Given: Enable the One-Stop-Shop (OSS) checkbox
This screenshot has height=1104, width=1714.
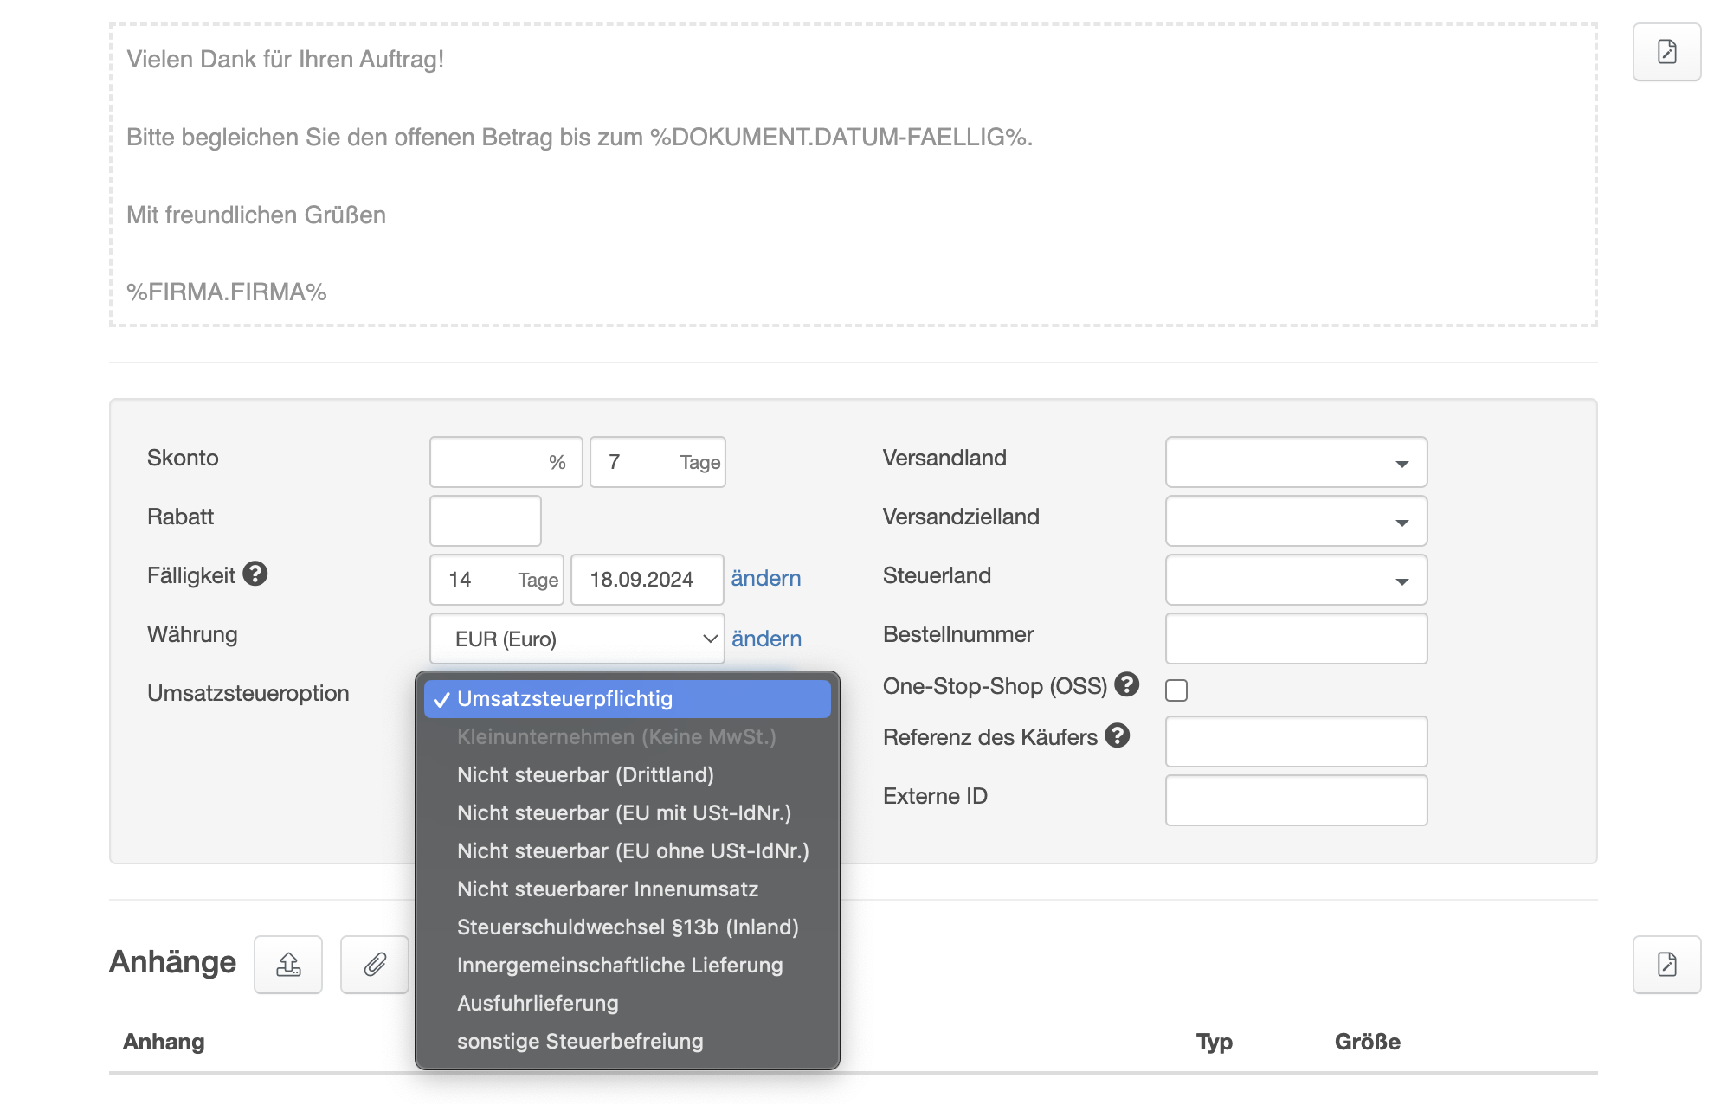Looking at the screenshot, I should 1176,690.
